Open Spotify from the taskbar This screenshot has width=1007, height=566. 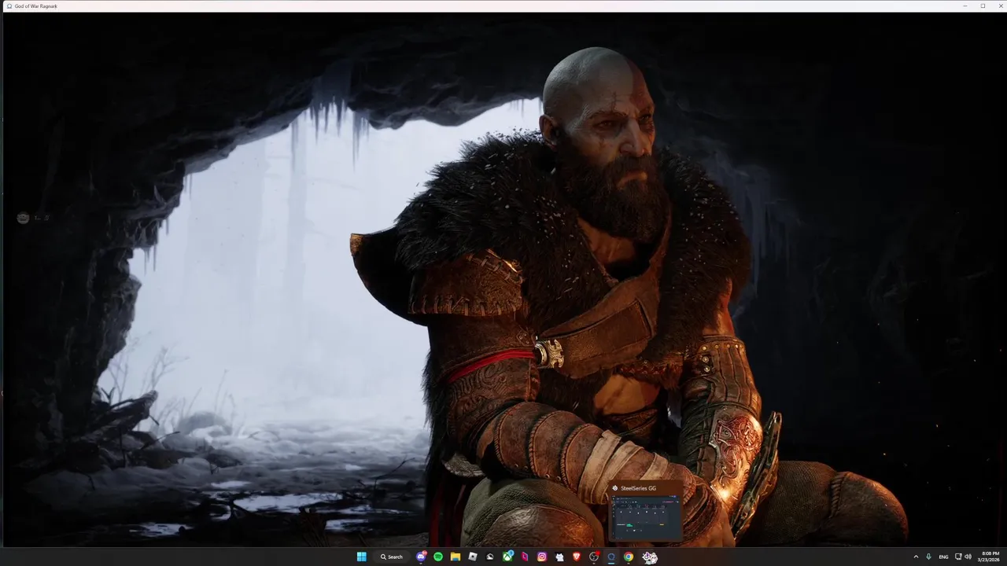438,557
